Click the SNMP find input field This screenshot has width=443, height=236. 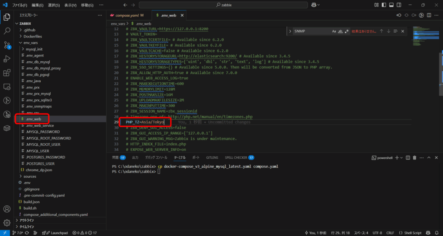pos(312,31)
